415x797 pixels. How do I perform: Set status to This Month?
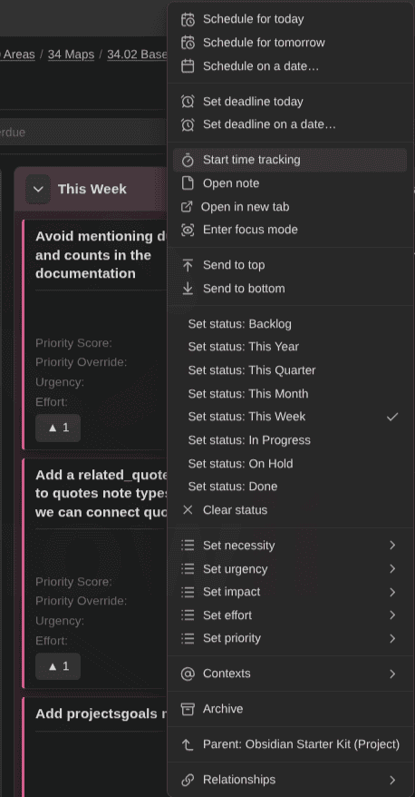pyautogui.click(x=290, y=393)
